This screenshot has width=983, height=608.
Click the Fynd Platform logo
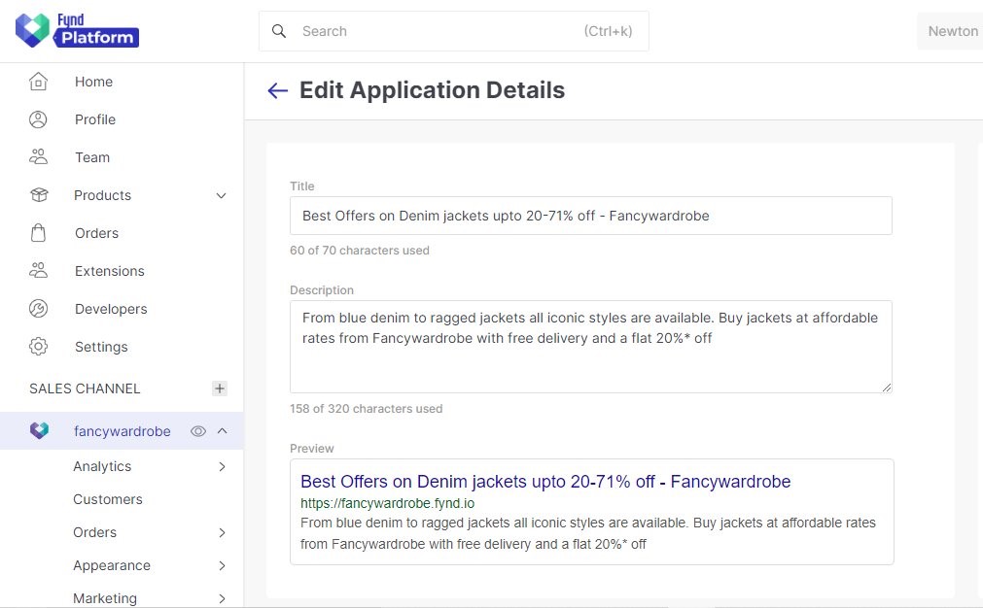coord(77,30)
